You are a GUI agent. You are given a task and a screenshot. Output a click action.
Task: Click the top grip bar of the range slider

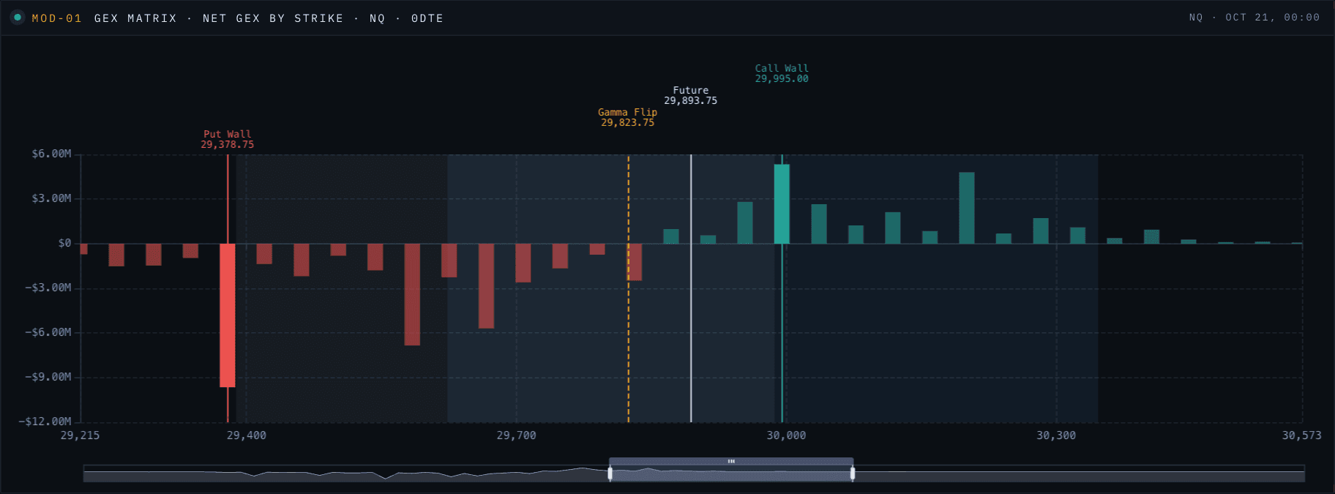pyautogui.click(x=731, y=461)
